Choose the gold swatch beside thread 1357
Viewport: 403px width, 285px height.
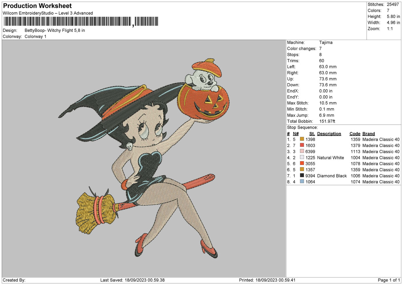302,169
